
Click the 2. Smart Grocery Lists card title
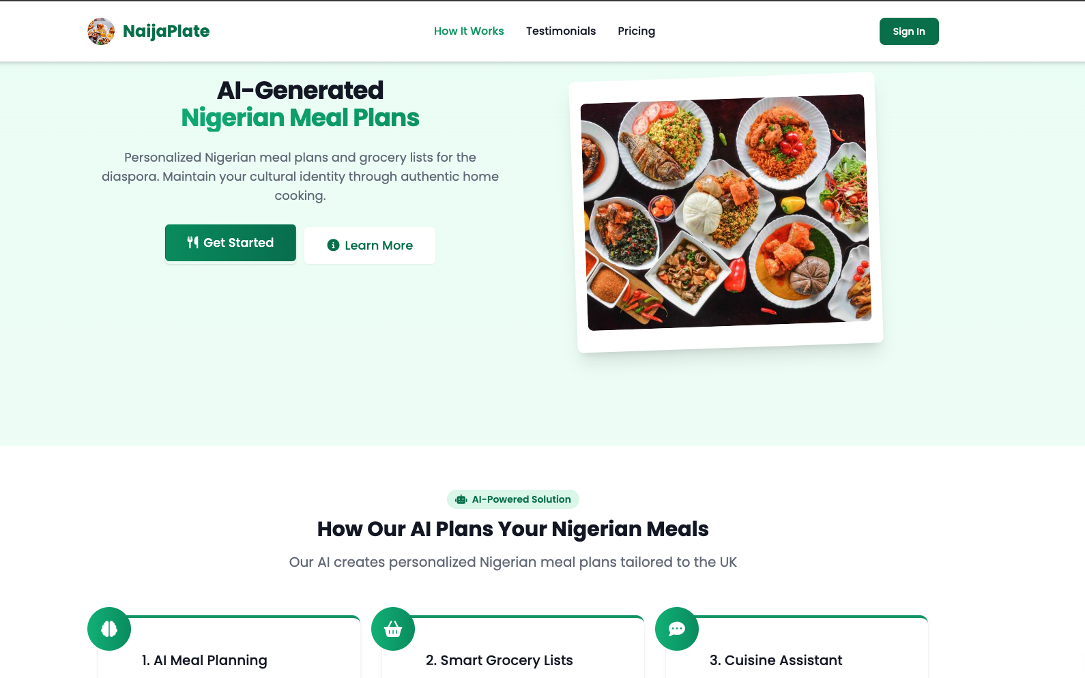pyautogui.click(x=500, y=660)
